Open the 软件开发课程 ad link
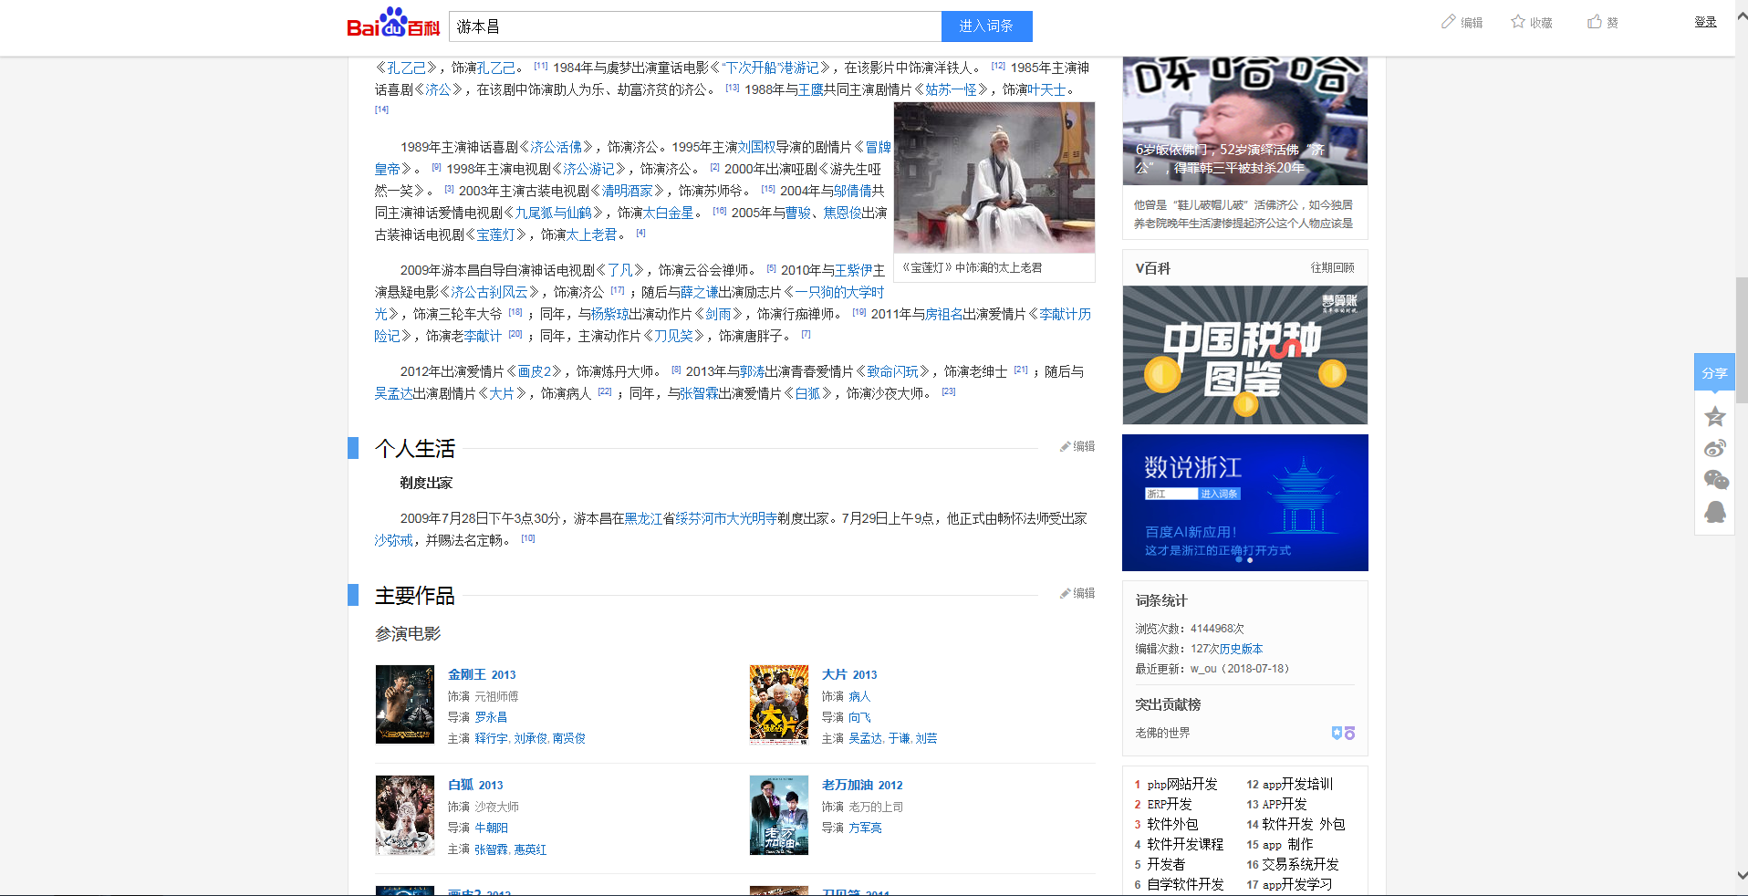1748x896 pixels. coord(1185,844)
